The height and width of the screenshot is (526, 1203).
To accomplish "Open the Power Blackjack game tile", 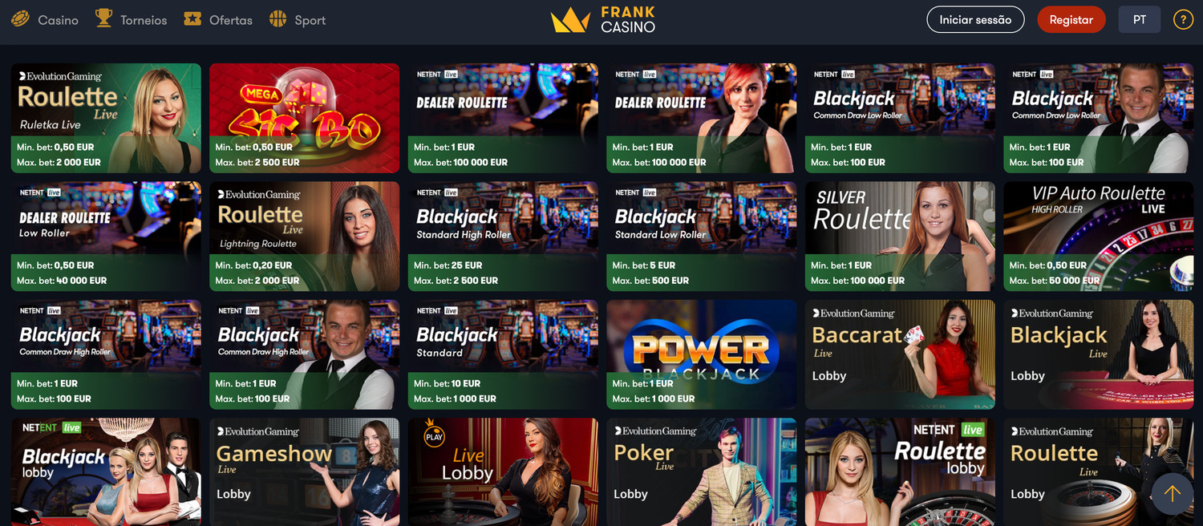I will pyautogui.click(x=701, y=354).
